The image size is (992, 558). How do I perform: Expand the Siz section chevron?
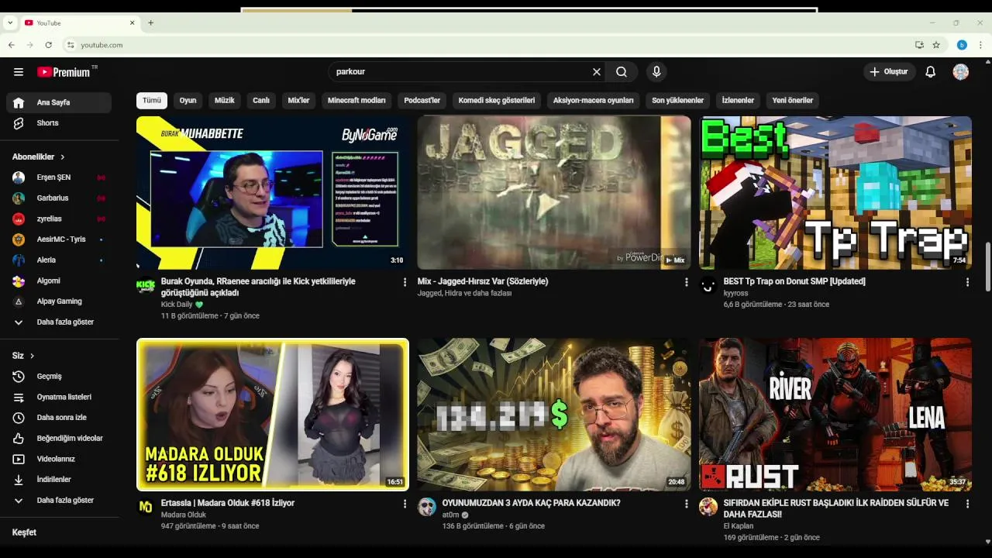(x=32, y=356)
